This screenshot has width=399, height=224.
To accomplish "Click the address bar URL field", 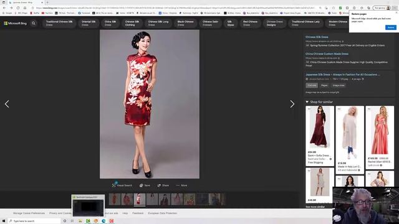I will 176,8.
